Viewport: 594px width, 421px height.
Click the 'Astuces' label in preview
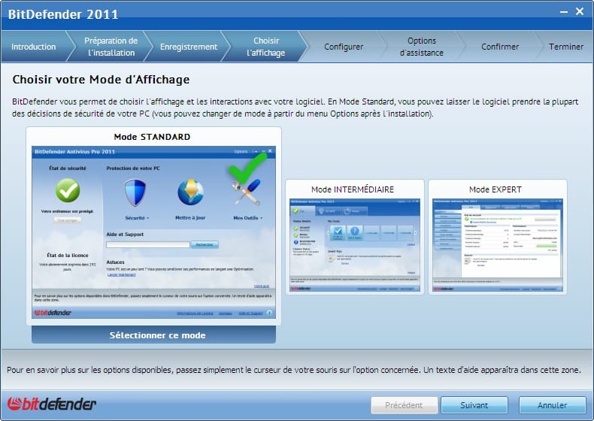[x=115, y=262]
